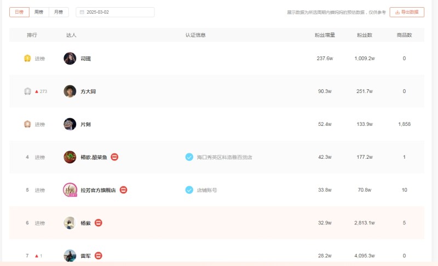Open the 片刻 creator name link

[x=86, y=124]
